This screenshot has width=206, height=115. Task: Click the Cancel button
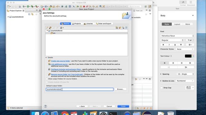109,106
